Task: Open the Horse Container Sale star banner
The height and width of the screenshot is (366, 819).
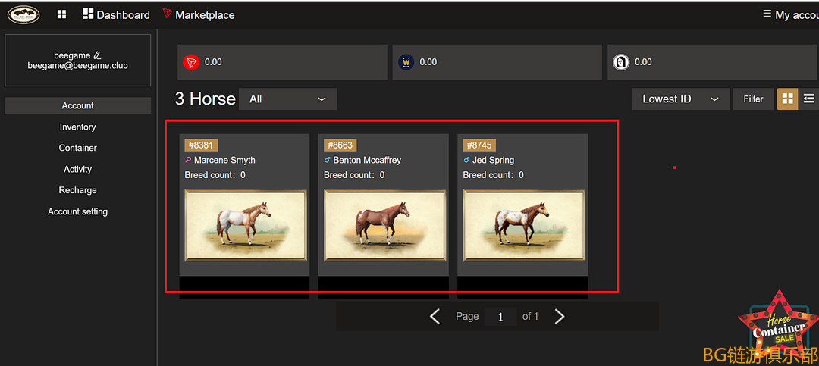Action: pos(778,323)
